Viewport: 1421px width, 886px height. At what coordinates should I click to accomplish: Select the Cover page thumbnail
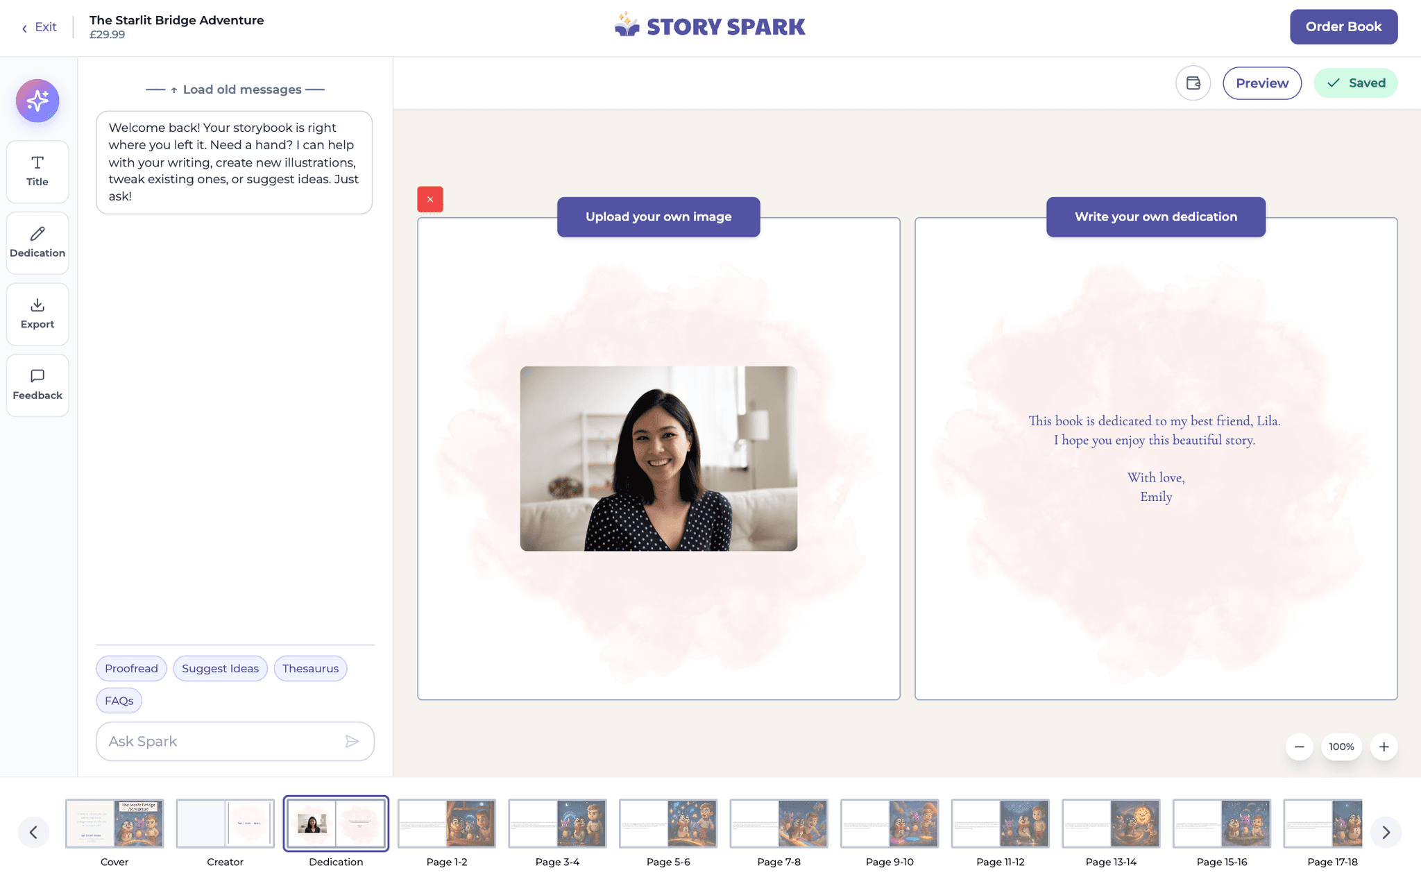tap(114, 824)
